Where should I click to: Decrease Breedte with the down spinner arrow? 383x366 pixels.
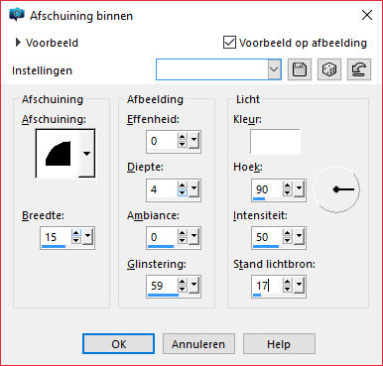[x=76, y=241]
